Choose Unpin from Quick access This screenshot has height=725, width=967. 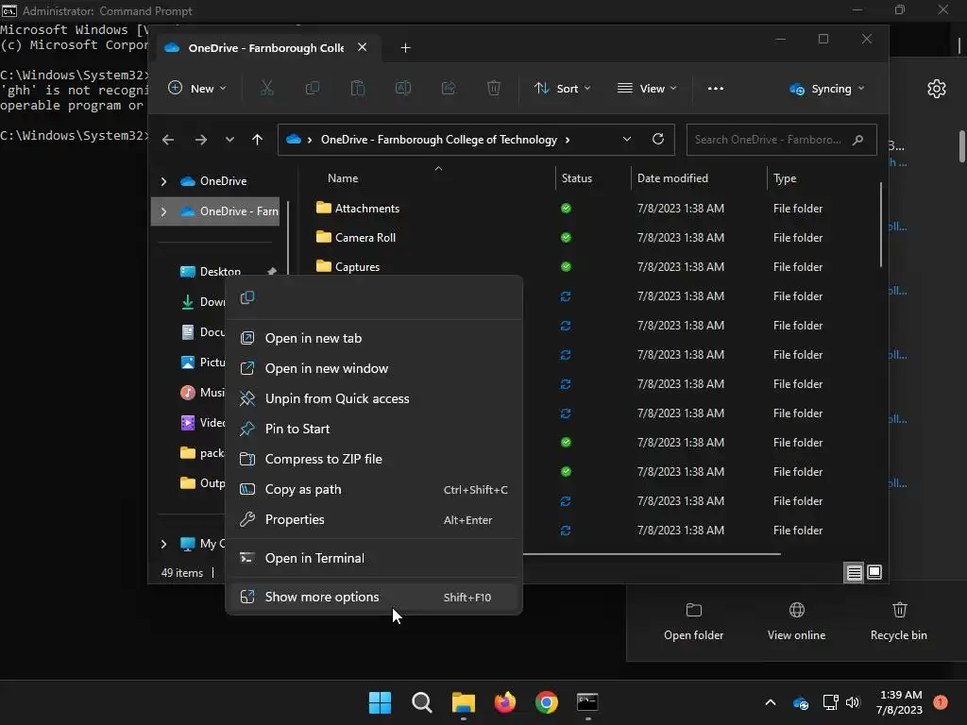[x=374, y=398]
